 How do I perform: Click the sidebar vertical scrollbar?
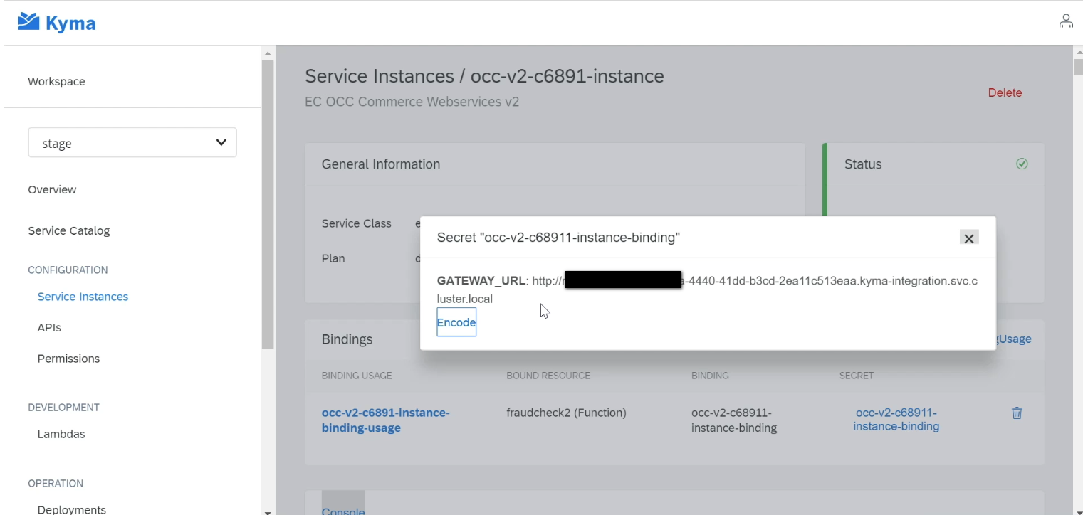click(x=268, y=205)
